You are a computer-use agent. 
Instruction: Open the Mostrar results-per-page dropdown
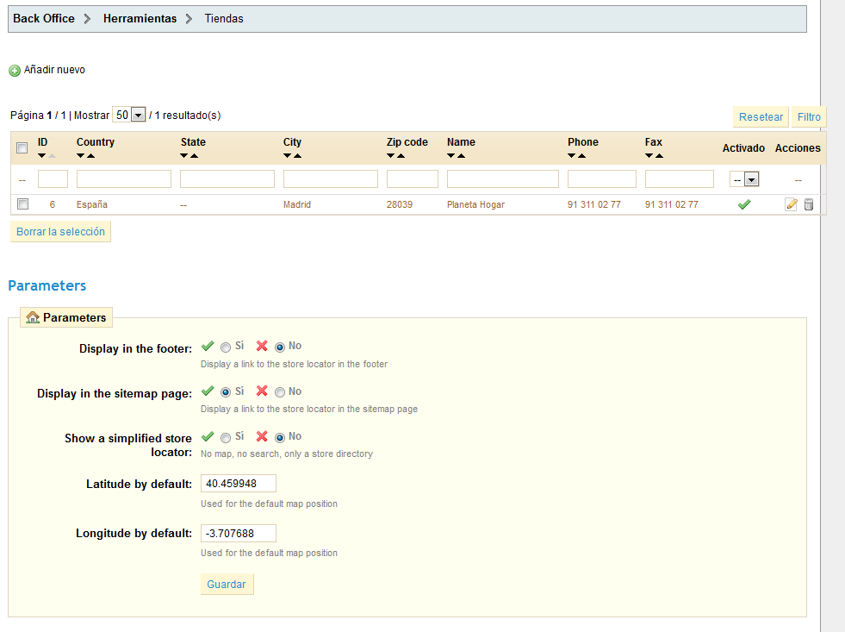[x=129, y=115]
